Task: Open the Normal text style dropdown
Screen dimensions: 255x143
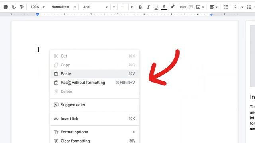Action: coord(64,7)
